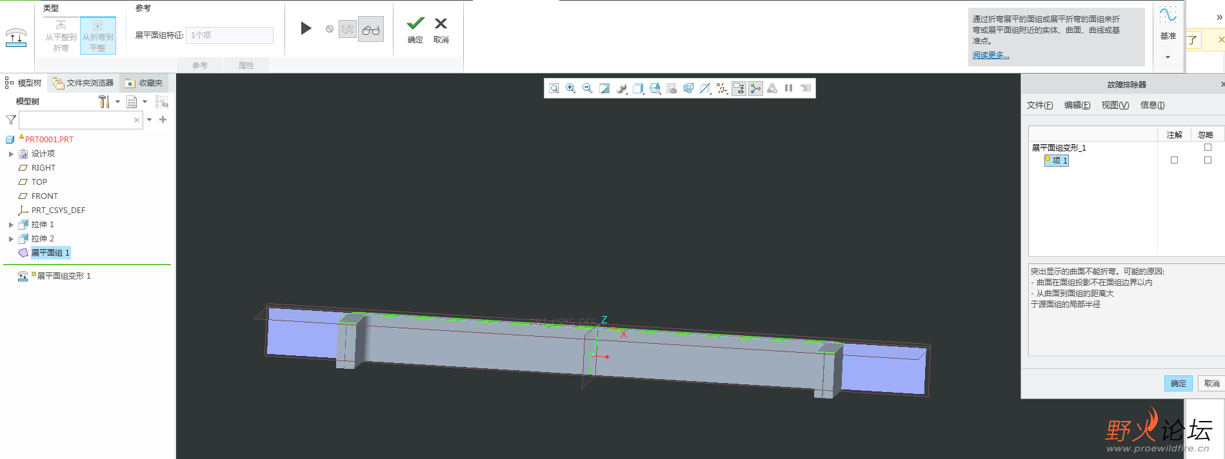Click the Zoom Out magnifier icon
1225x459 pixels.
click(588, 88)
